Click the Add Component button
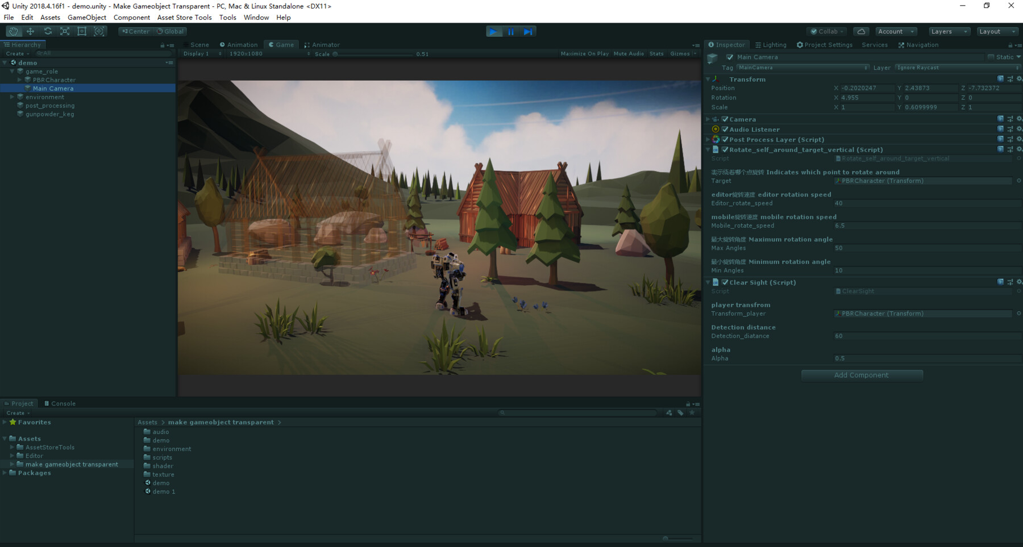The height and width of the screenshot is (547, 1023). (862, 375)
